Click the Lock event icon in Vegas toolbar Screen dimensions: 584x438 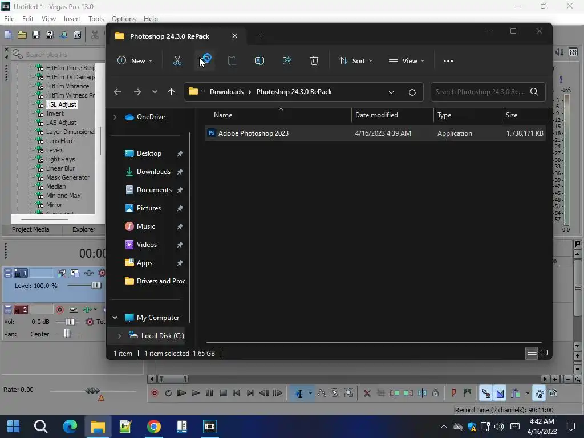(435, 393)
